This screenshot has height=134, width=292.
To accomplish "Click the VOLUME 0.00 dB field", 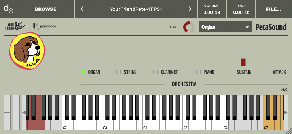I will click(x=212, y=9).
